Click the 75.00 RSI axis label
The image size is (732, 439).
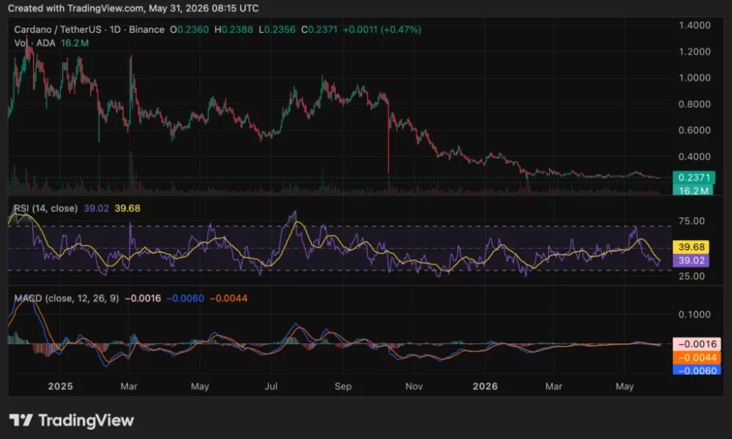(x=692, y=221)
